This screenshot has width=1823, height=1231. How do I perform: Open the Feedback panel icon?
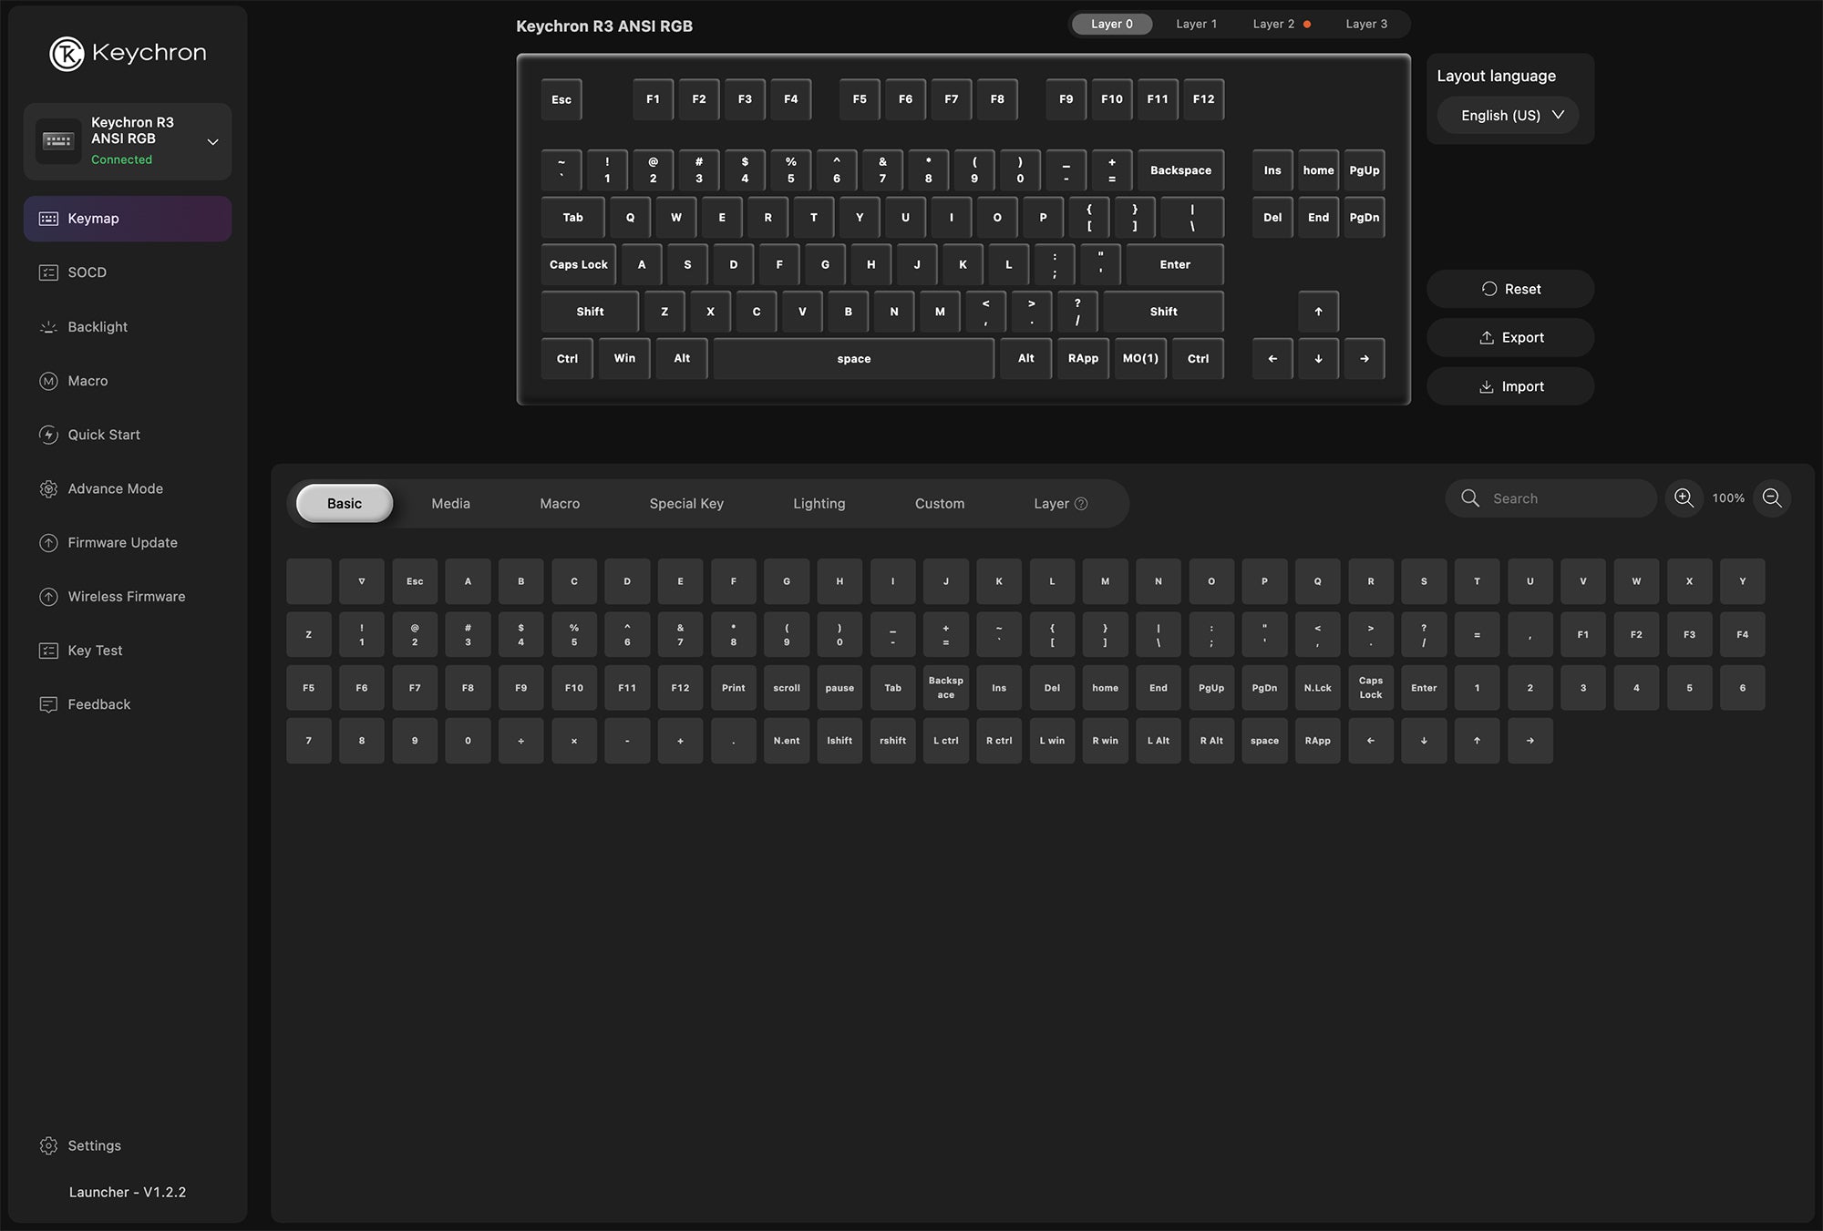coord(48,703)
